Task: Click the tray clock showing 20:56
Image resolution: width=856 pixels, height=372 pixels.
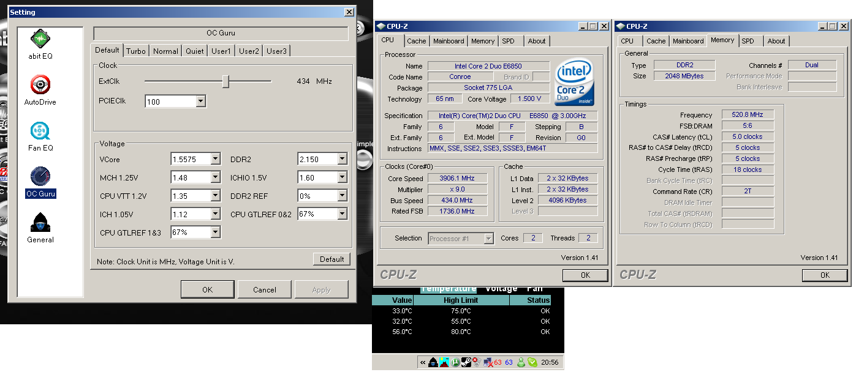Action: 550,363
